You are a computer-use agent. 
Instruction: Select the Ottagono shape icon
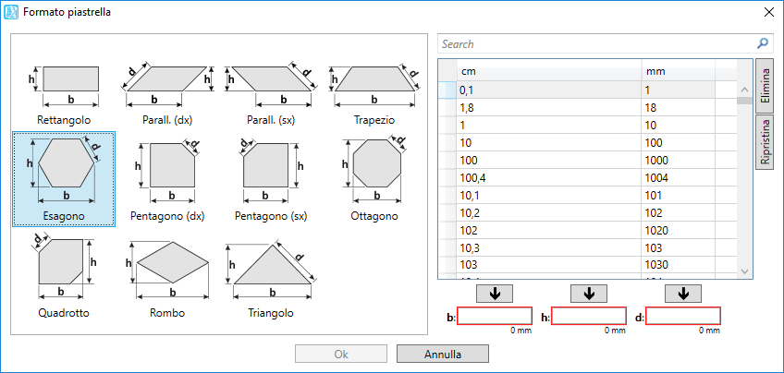374,179
